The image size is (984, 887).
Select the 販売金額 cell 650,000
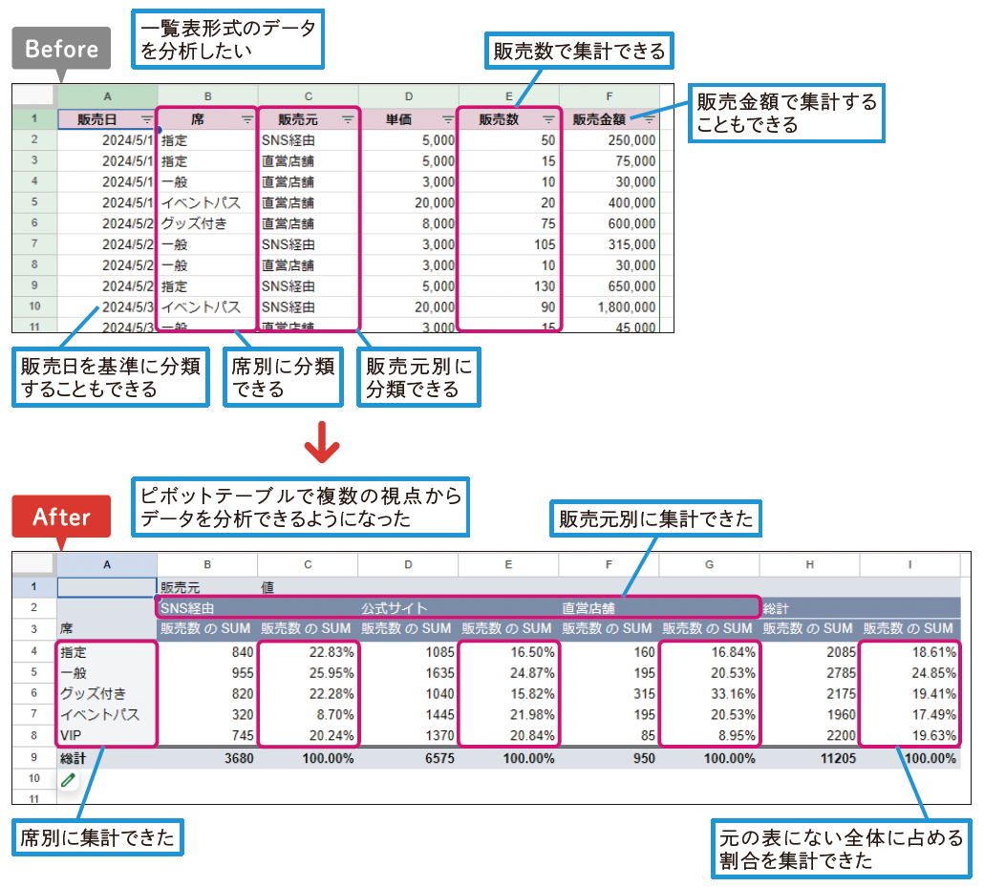pos(610,286)
